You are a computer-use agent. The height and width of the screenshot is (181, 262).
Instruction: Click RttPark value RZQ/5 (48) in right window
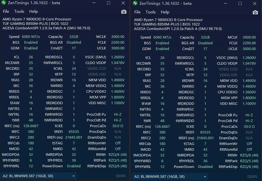click(x=249, y=161)
